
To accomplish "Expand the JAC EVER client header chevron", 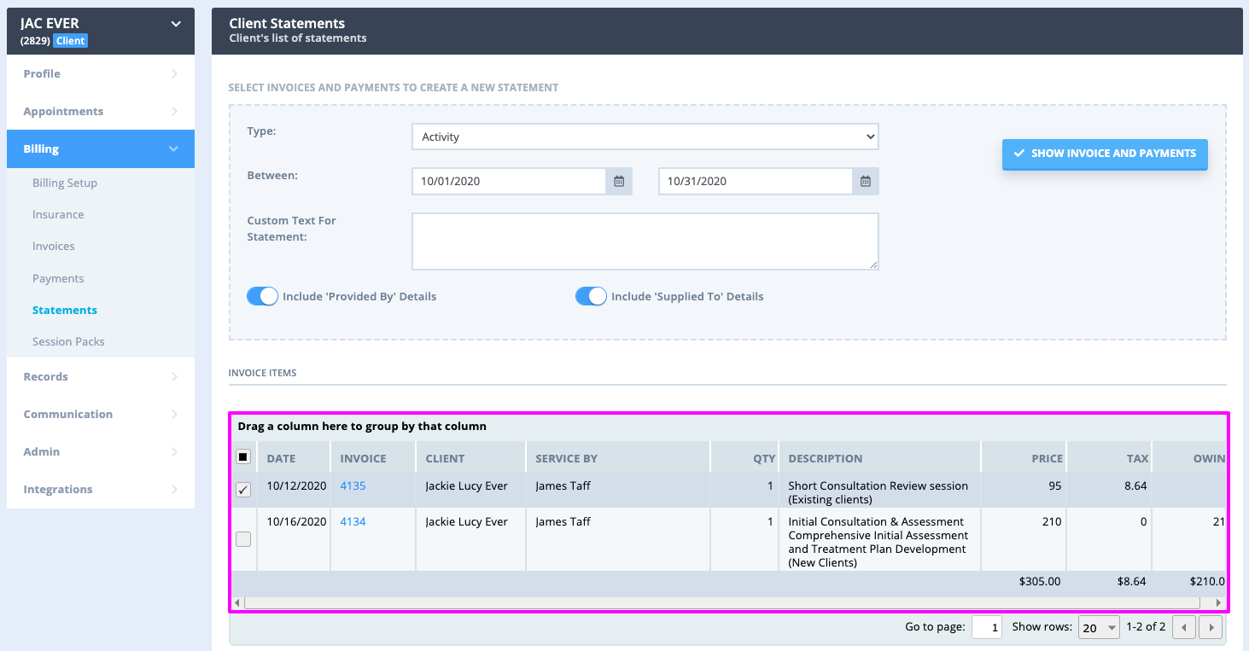I will [176, 24].
